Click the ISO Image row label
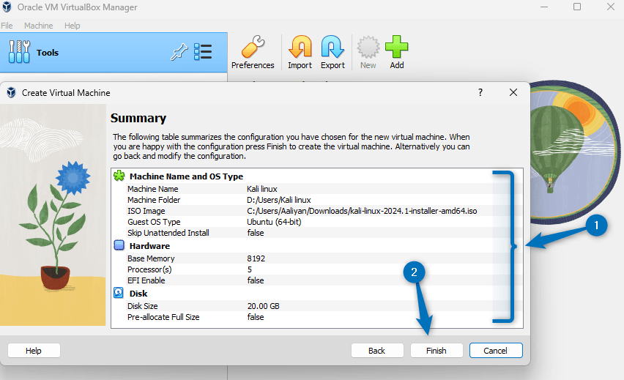The width and height of the screenshot is (624, 380). coord(146,211)
